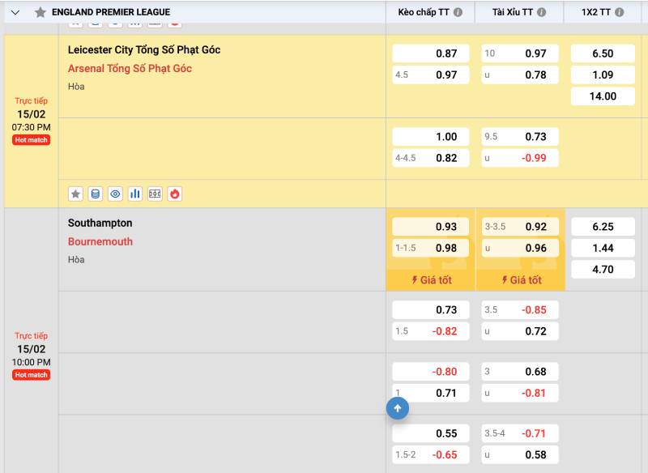The image size is (648, 473).
Task: Open the scoreboard icon under Leicester match
Action: 155,194
